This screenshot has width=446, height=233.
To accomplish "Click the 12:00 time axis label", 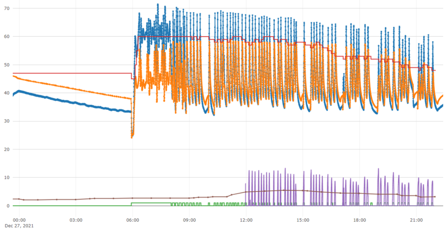I will pyautogui.click(x=246, y=220).
